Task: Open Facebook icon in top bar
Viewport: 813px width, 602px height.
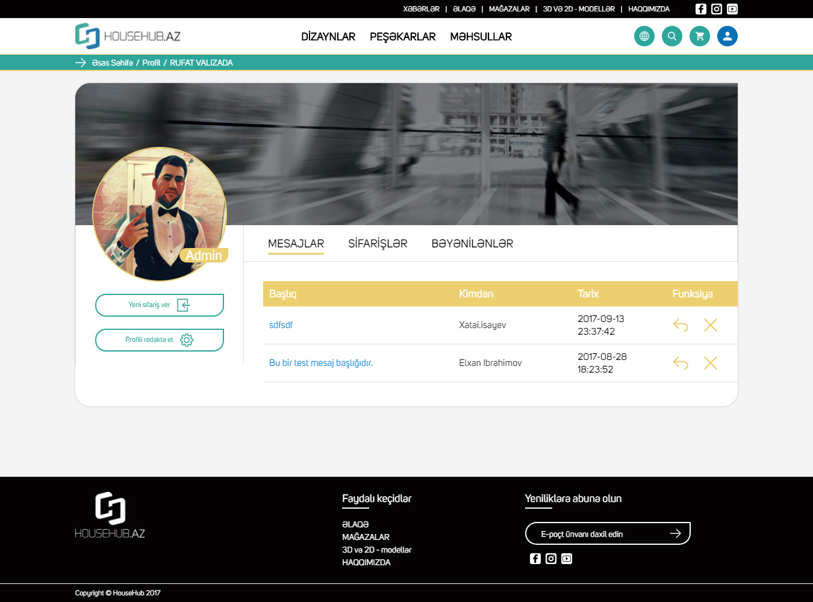Action: pos(700,9)
